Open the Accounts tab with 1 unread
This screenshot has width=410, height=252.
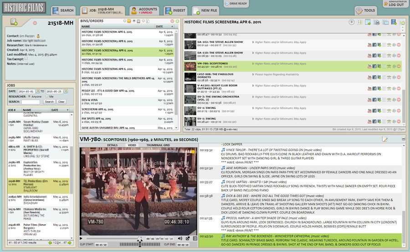tap(144, 10)
